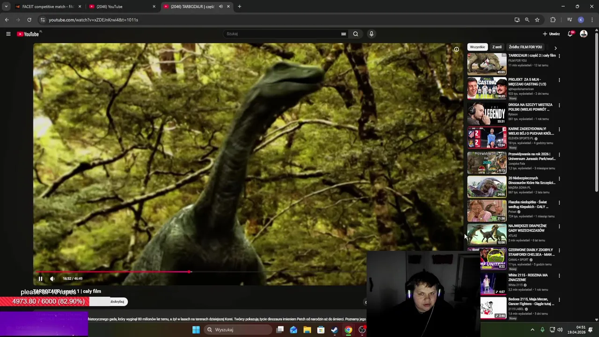Click the Utwórz create button
Image resolution: width=599 pixels, height=337 pixels.
tap(551, 34)
